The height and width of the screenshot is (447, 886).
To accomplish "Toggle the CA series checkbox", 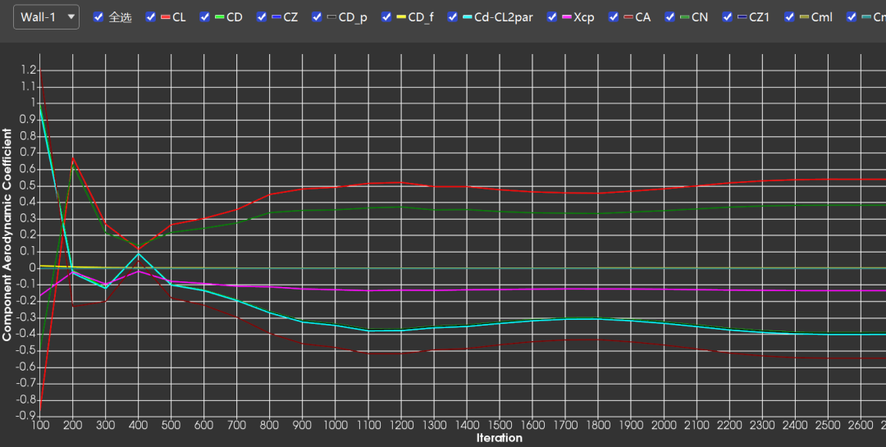I will 613,17.
